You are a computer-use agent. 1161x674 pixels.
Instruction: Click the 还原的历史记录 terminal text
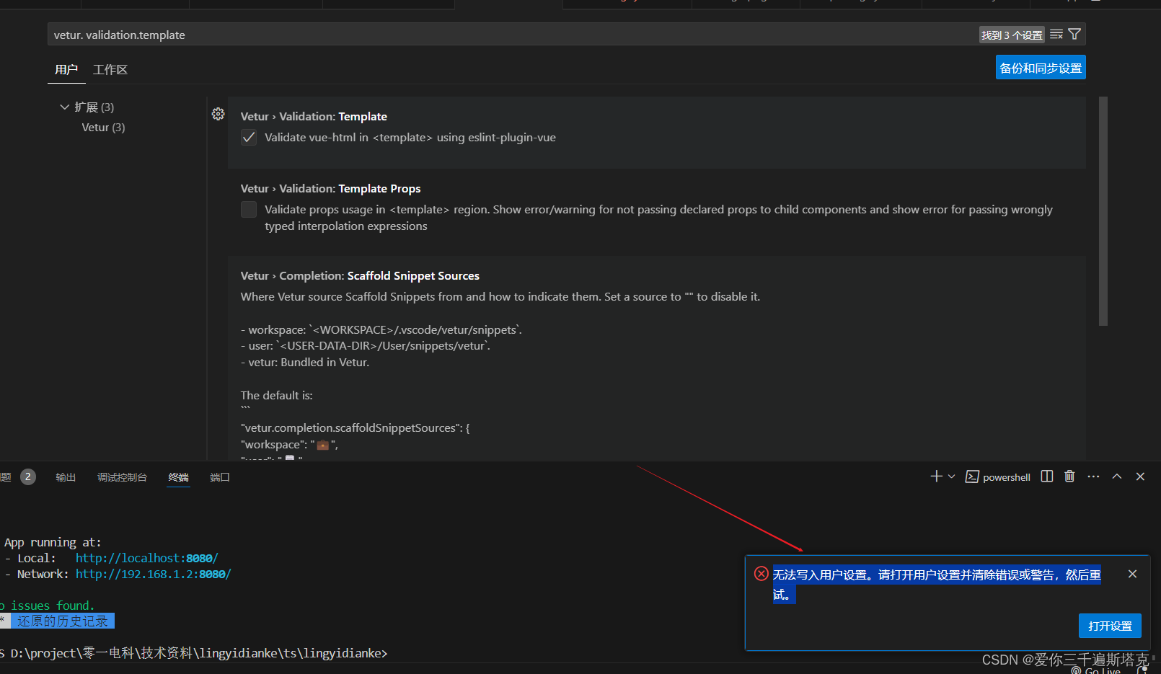pyautogui.click(x=63, y=621)
